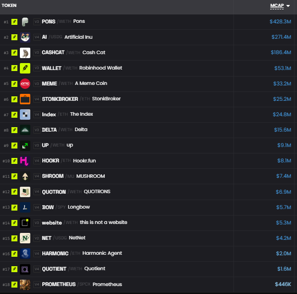Click the V3 badge next to PONS
This screenshot has width=297, height=294.
pos(37,22)
